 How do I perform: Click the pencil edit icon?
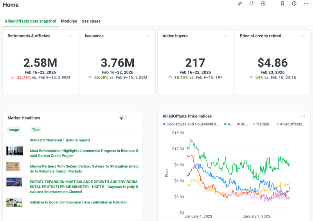pos(240,4)
